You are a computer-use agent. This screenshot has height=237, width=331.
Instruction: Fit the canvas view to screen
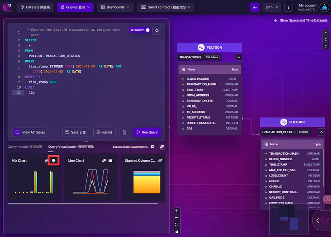coord(177,225)
